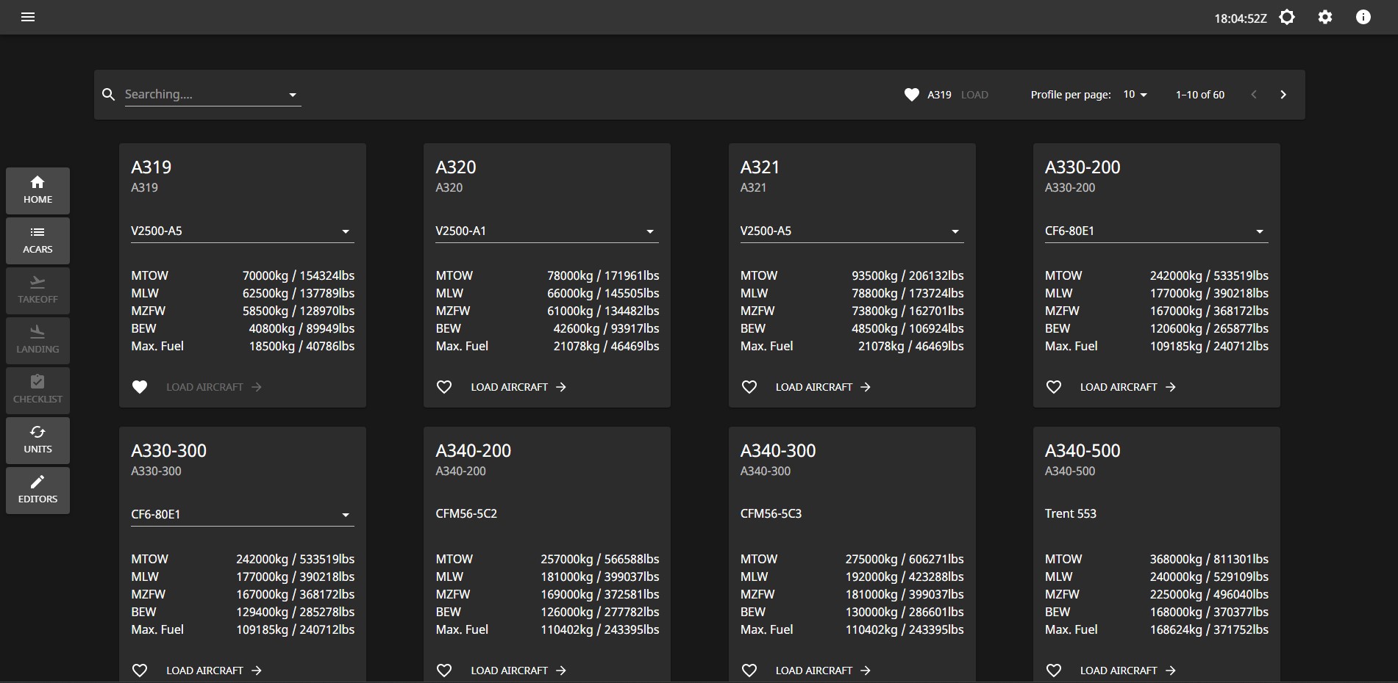Screen dimensions: 1398x683
Task: Open the Home sidebar item
Action: (x=38, y=190)
